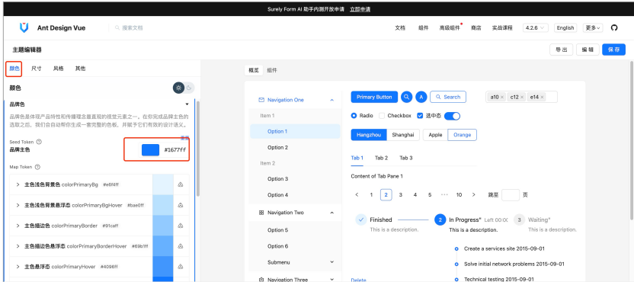This screenshot has height=282, width=634.
Task: Click the 编辑 edit button
Action: [x=588, y=50]
